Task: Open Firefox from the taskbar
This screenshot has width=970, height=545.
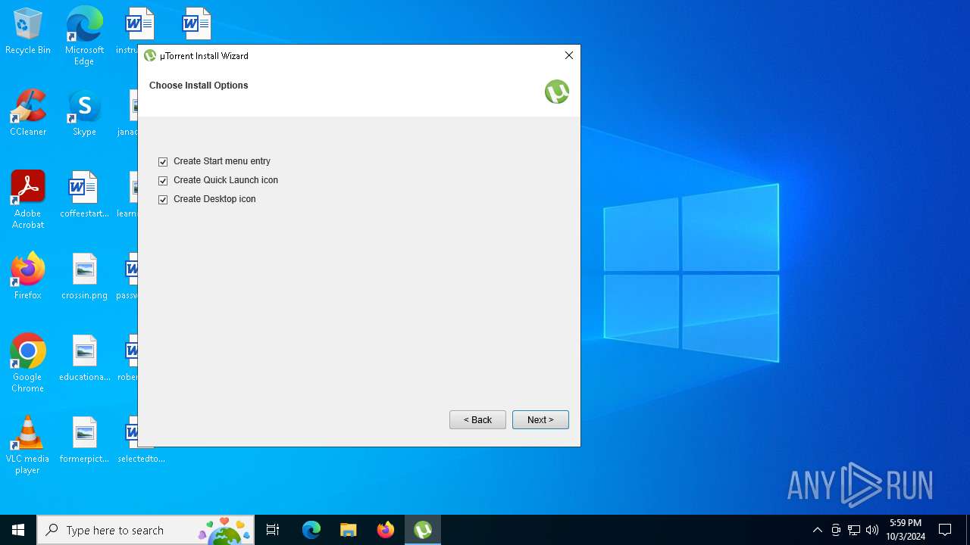Action: tap(386, 530)
